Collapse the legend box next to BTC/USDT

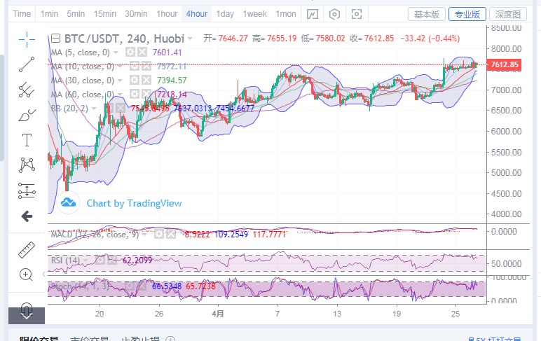coord(55,39)
